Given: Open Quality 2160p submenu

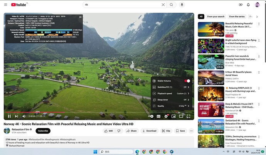Looking at the screenshot, I should [x=171, y=106].
